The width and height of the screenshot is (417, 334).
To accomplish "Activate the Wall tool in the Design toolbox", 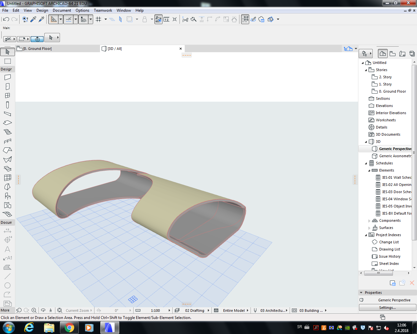I will [7, 77].
